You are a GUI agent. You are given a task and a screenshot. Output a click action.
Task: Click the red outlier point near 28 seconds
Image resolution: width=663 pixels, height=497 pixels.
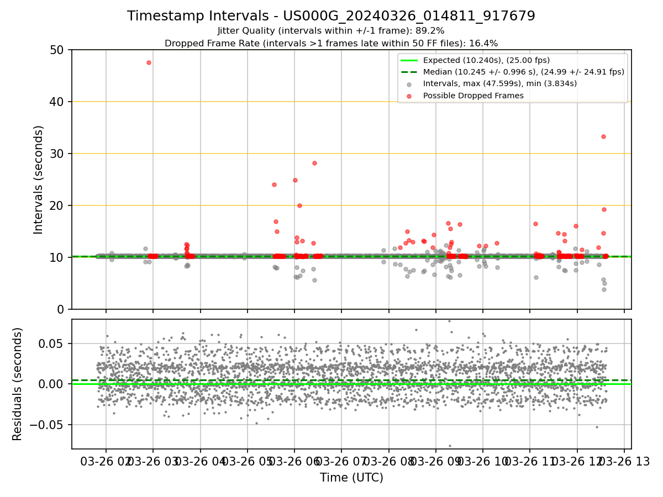pos(314,163)
